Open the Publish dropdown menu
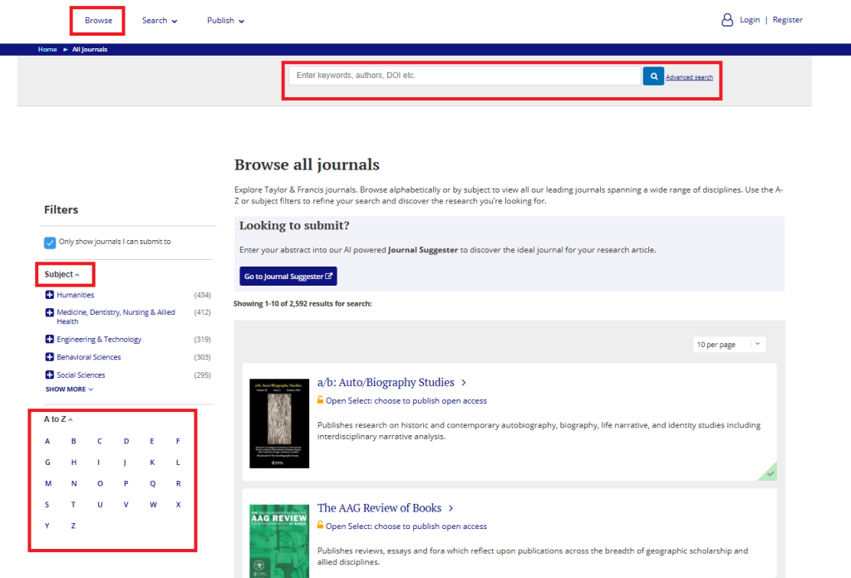The height and width of the screenshot is (578, 851). pyautogui.click(x=225, y=21)
